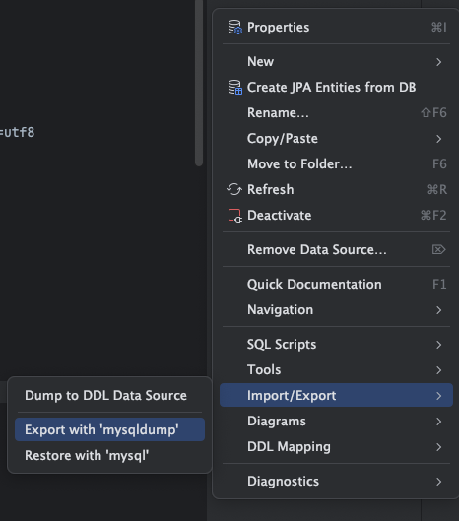The image size is (459, 521).
Task: Expand the Diagrams submenu chevron
Action: [438, 422]
